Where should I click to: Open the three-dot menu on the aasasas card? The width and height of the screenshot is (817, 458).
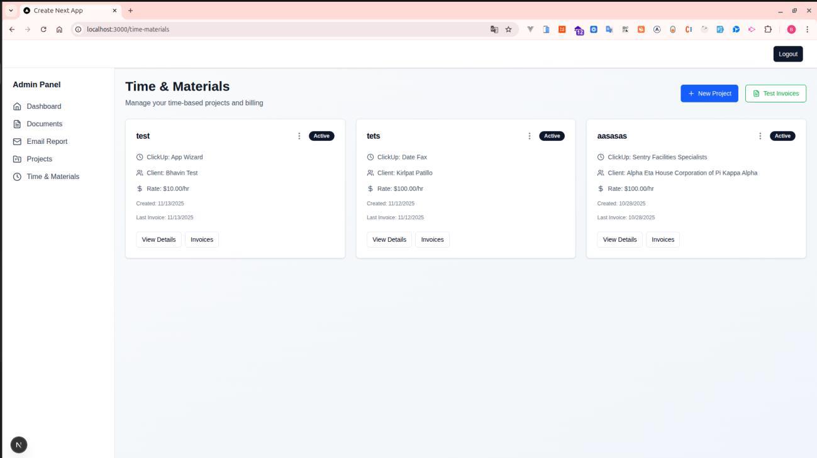point(760,136)
